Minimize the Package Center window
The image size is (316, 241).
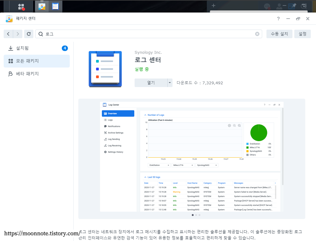point(288,19)
